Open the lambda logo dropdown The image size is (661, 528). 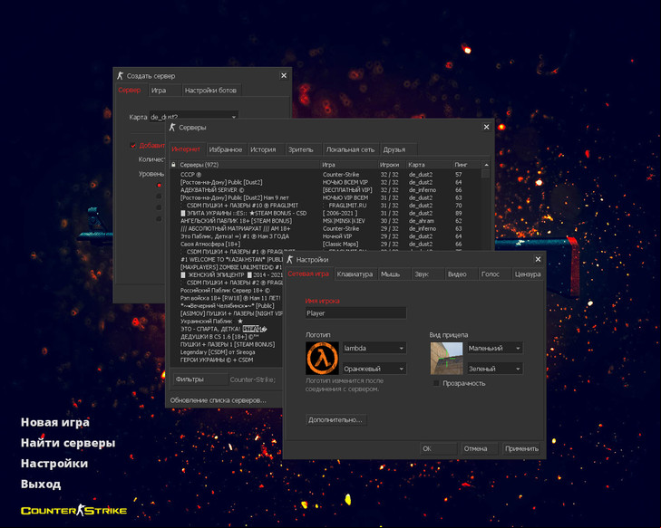point(374,348)
